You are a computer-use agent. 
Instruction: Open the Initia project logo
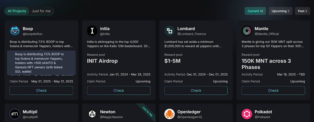pos(92,31)
